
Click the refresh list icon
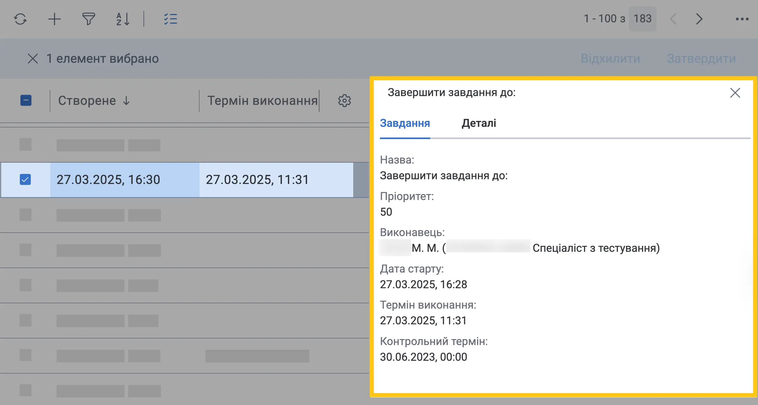20,19
